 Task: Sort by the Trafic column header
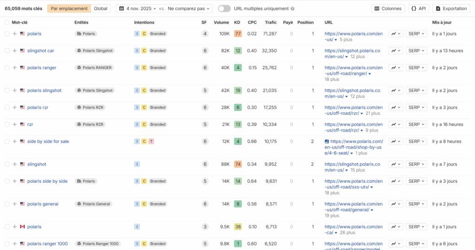coord(270,22)
